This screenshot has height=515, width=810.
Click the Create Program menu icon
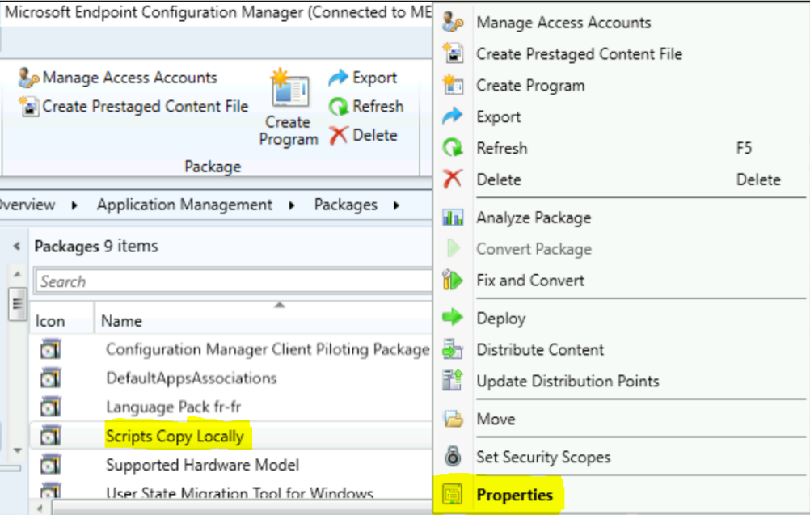click(x=453, y=85)
